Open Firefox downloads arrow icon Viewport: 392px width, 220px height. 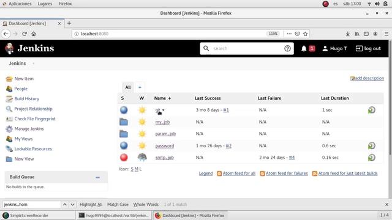(x=347, y=34)
